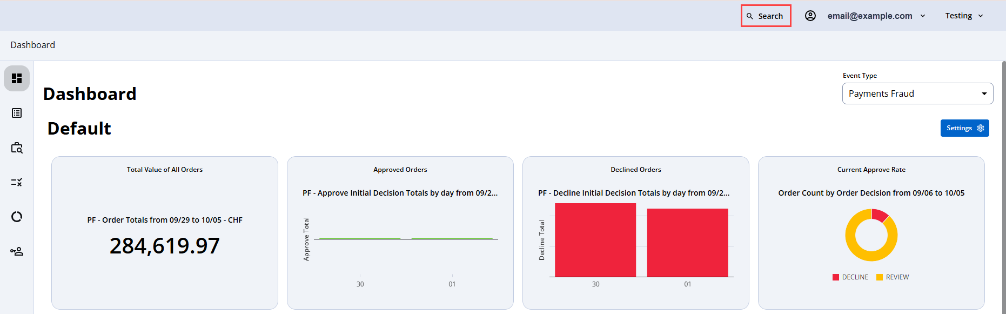This screenshot has height=314, width=1006.
Task: Click the Declined Orders card title
Action: (636, 170)
